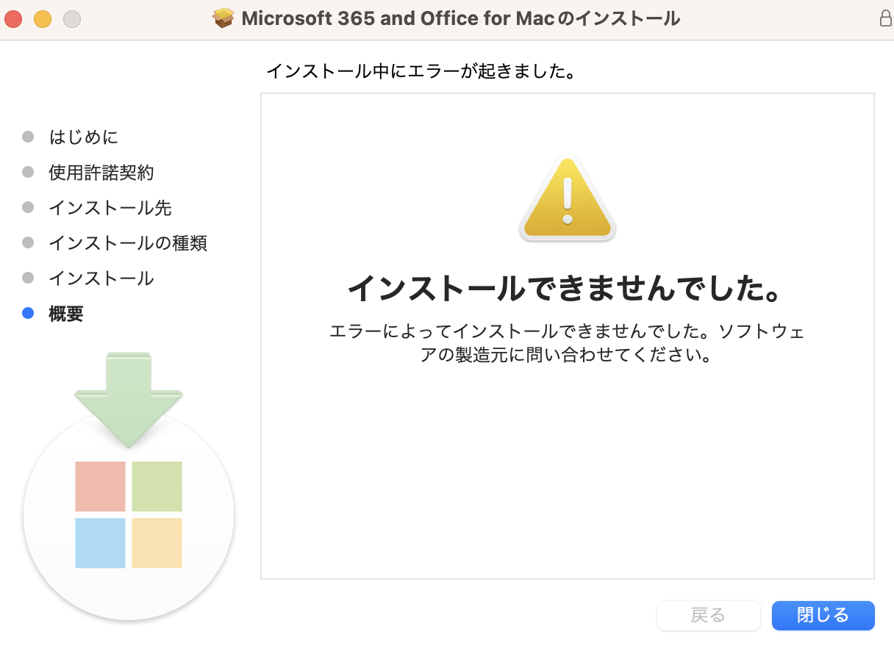Click the yellow warning triangle icon
Image resolution: width=894 pixels, height=648 pixels.
[x=567, y=200]
